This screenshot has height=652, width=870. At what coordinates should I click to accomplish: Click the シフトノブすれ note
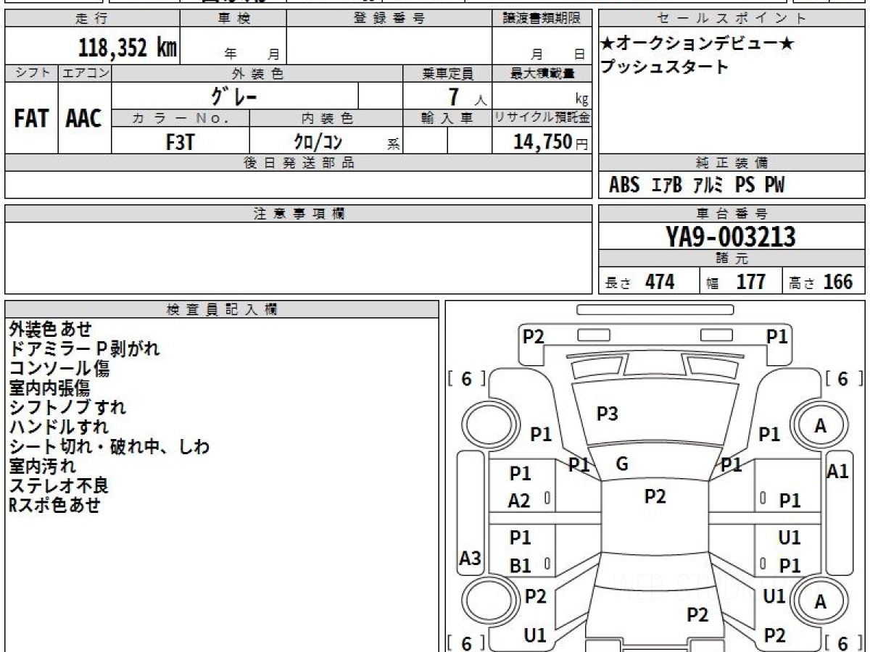tap(67, 407)
